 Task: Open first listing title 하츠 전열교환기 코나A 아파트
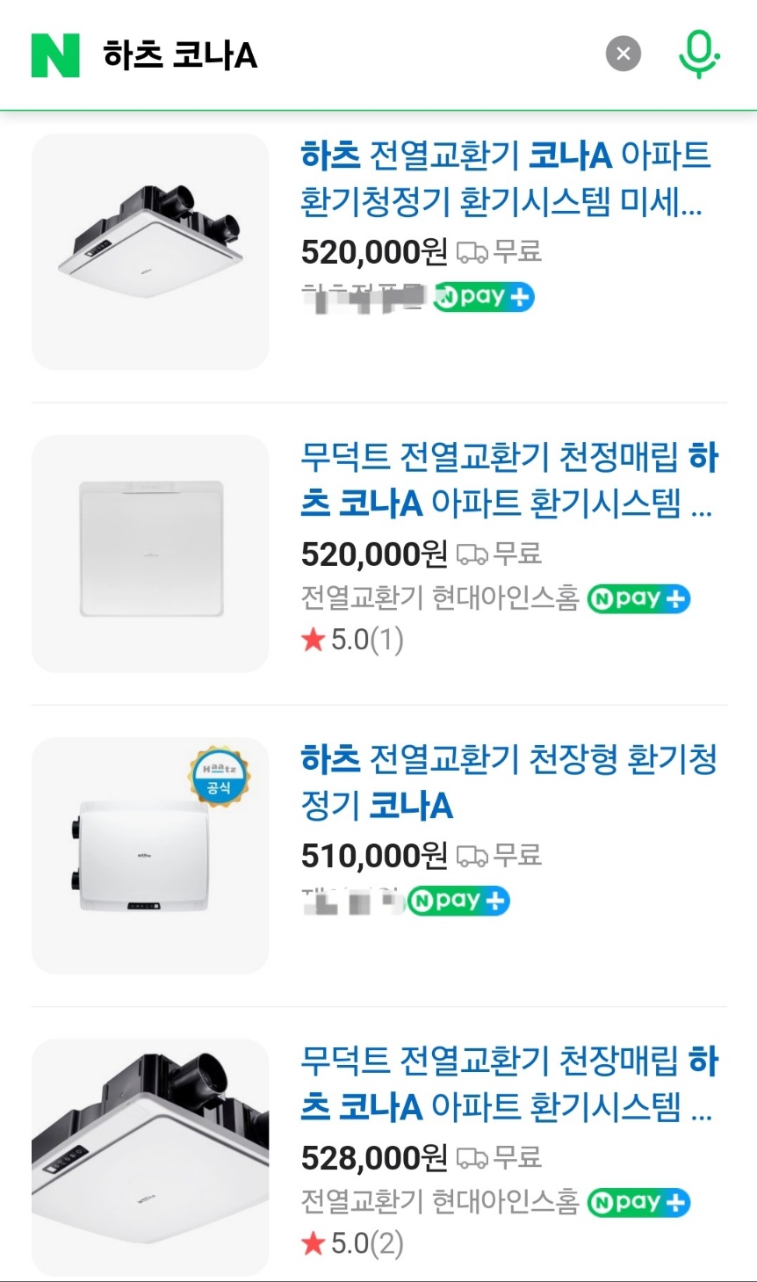point(505,178)
